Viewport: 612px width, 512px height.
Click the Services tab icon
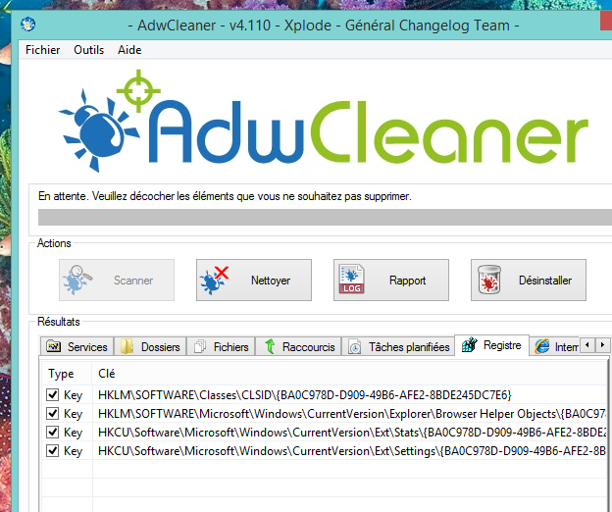coord(54,346)
